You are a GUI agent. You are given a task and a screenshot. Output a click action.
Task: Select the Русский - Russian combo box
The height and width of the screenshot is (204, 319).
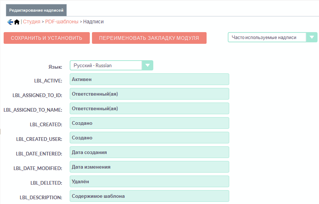(x=106, y=65)
